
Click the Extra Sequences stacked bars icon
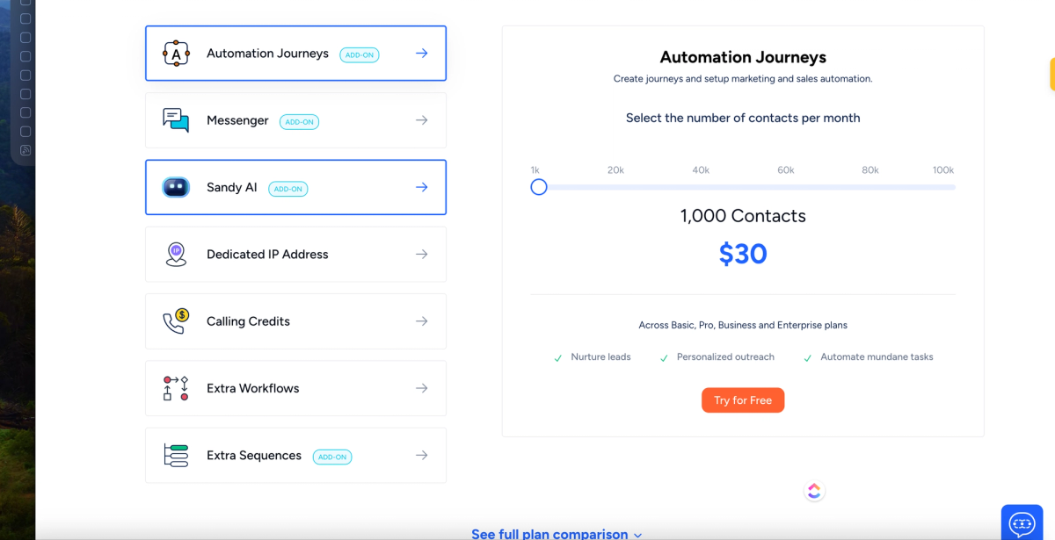point(176,455)
